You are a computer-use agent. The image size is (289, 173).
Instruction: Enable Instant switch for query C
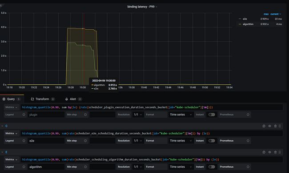[212, 141]
